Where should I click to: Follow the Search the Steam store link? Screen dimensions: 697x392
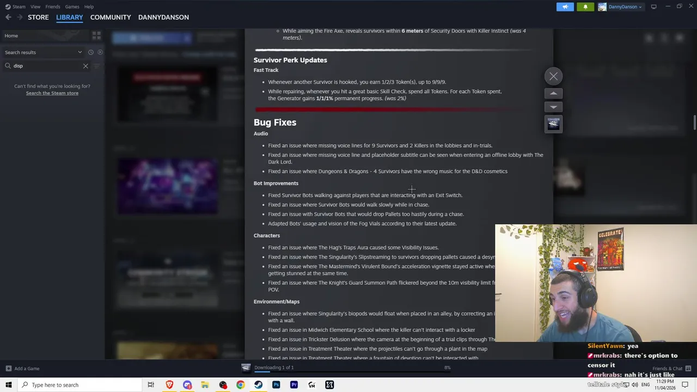pos(52,93)
